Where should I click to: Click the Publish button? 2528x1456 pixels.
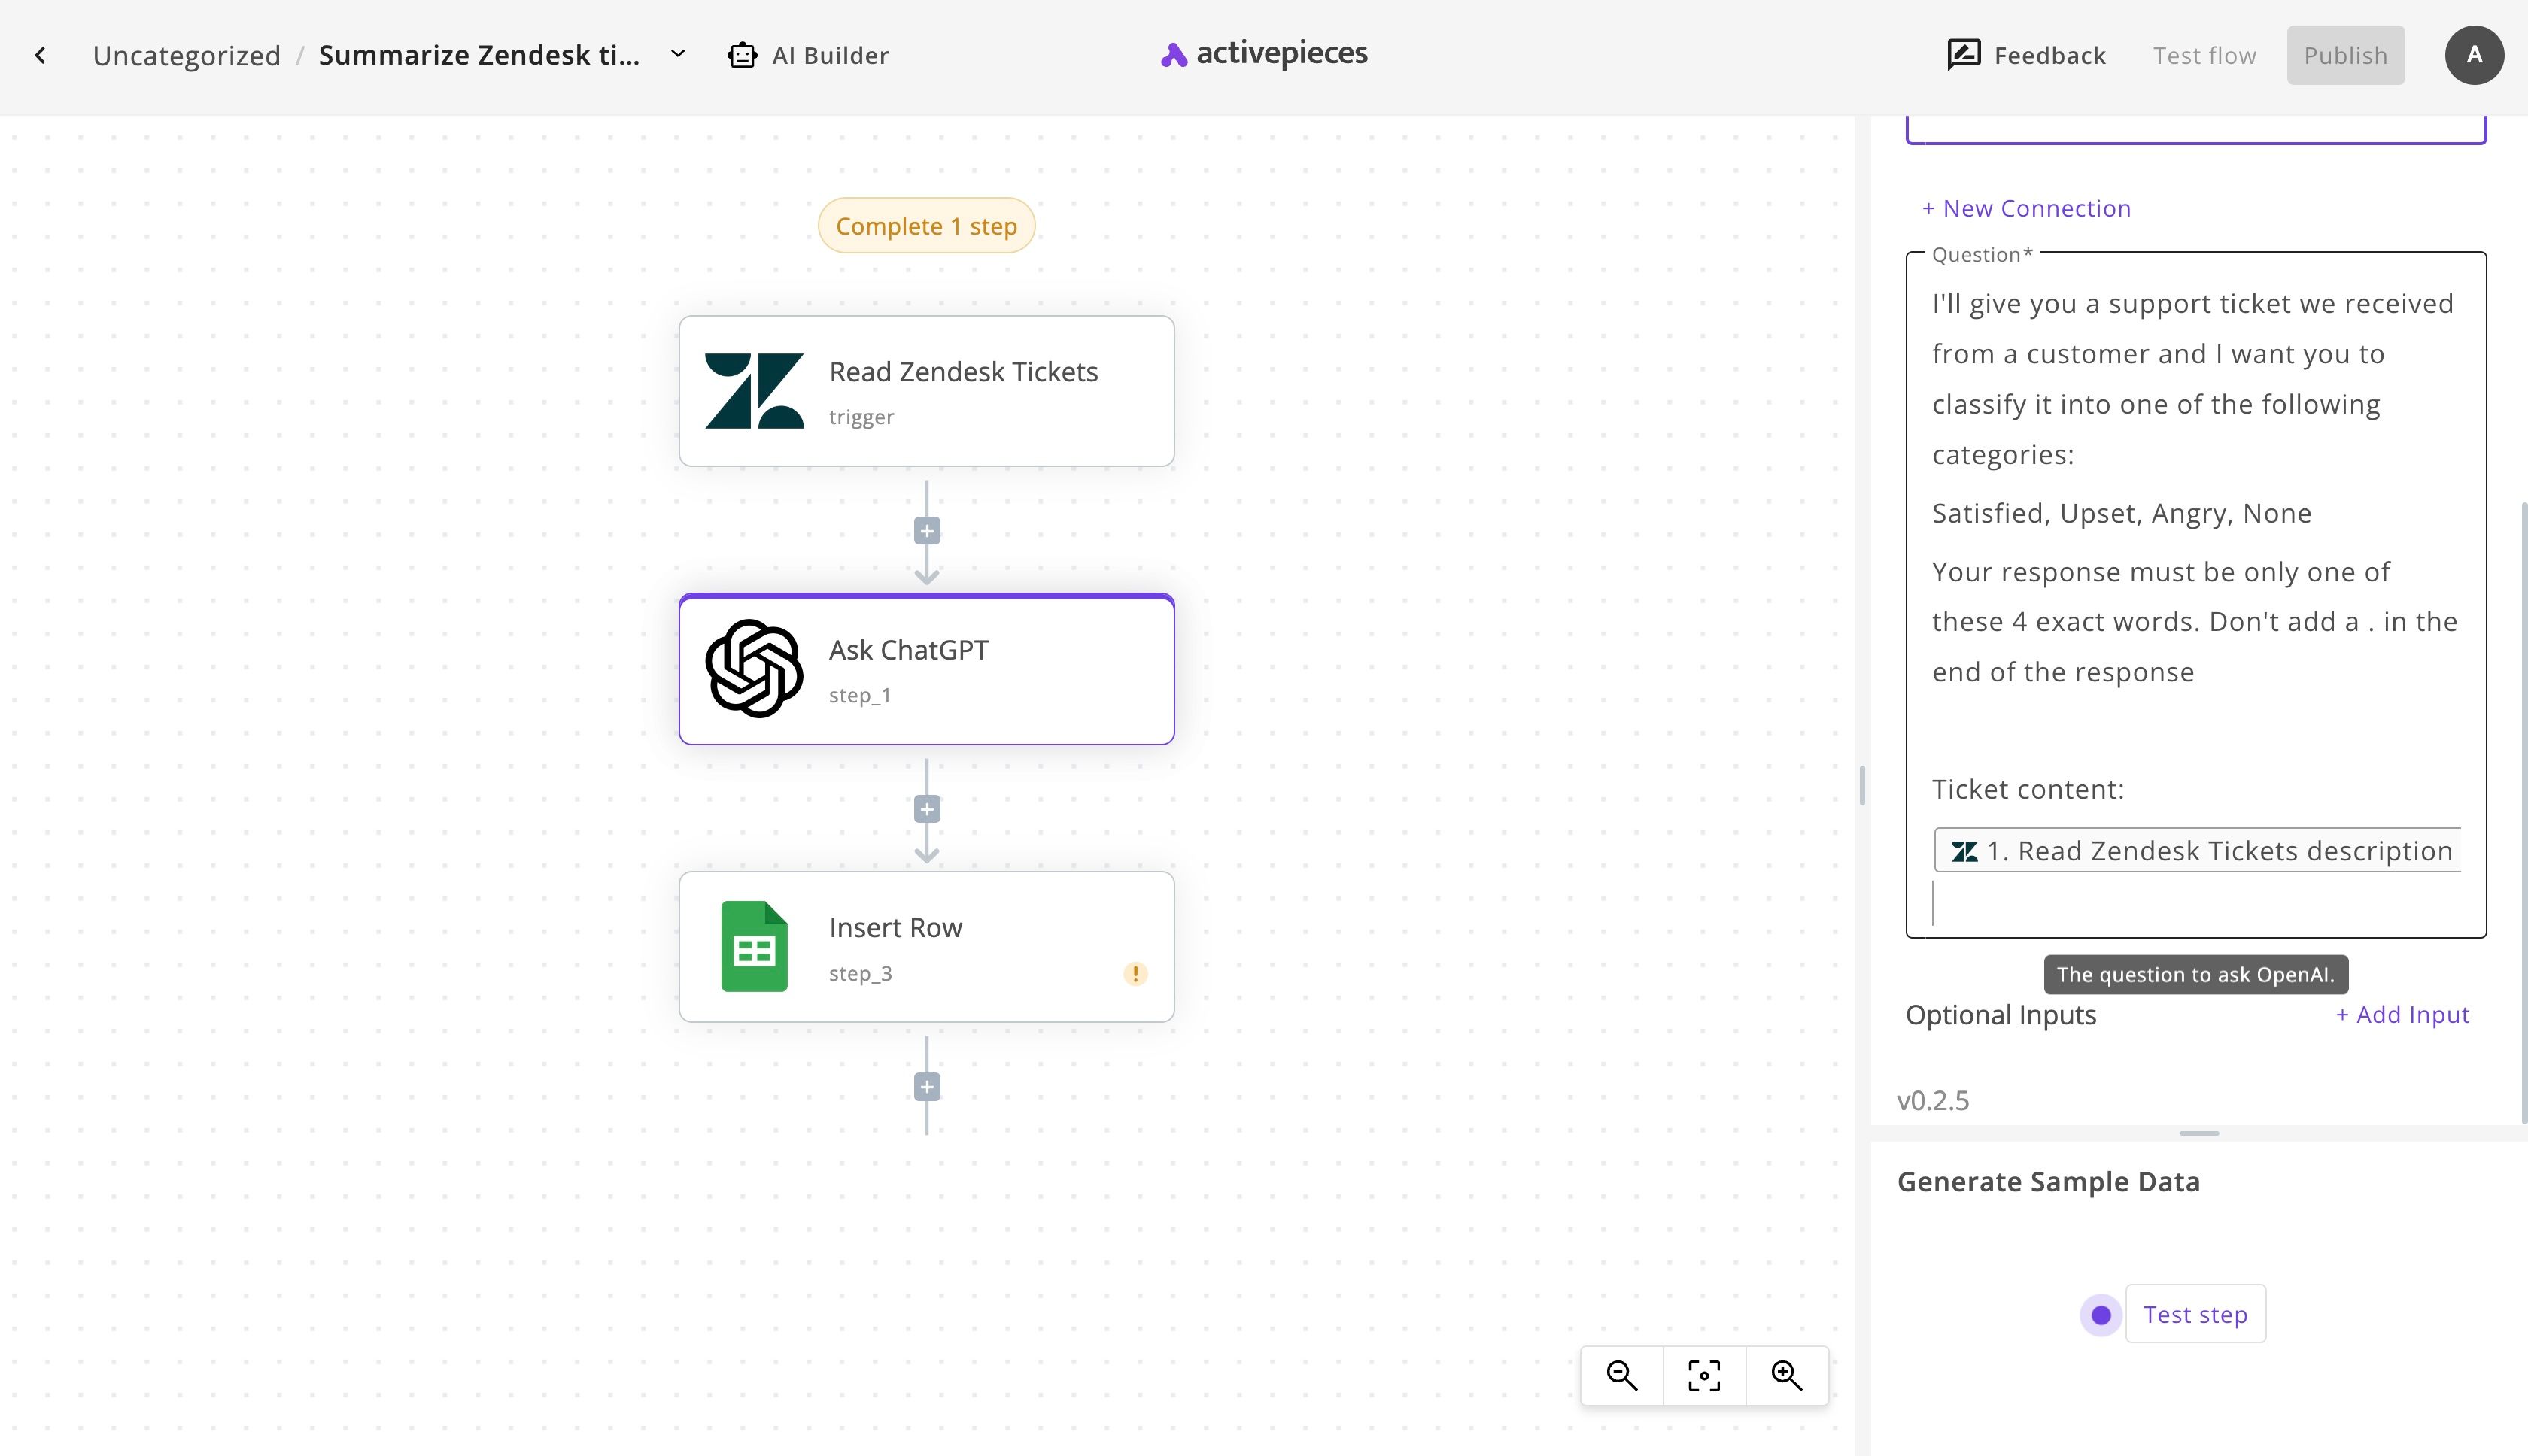[x=2346, y=56]
